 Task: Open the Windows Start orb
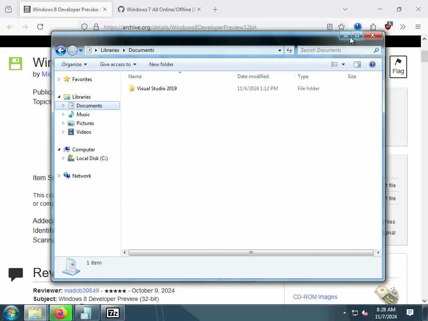pyautogui.click(x=11, y=313)
